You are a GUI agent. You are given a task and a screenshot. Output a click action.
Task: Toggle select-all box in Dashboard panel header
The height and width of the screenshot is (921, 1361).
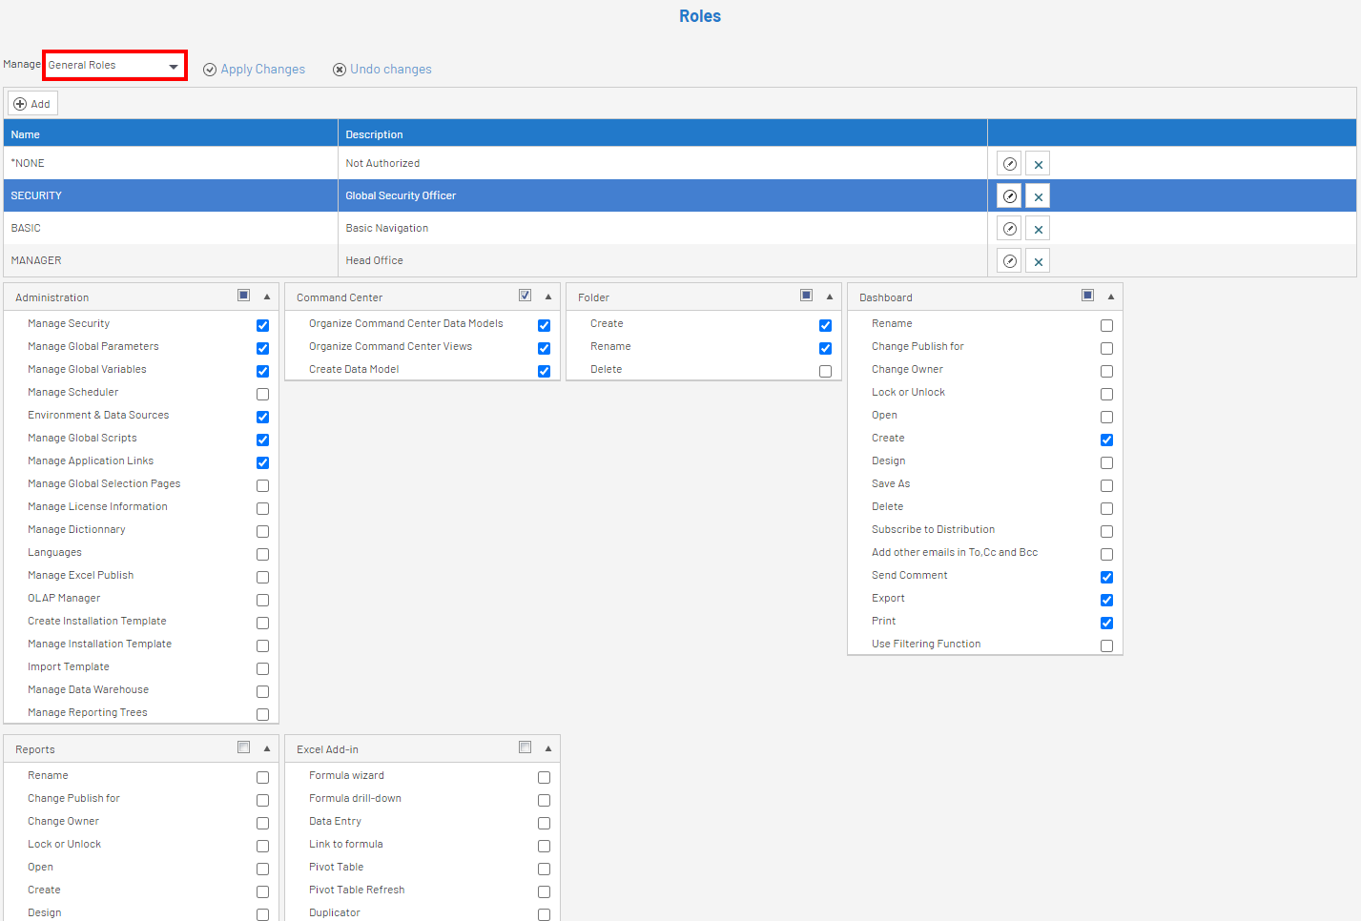1087,296
